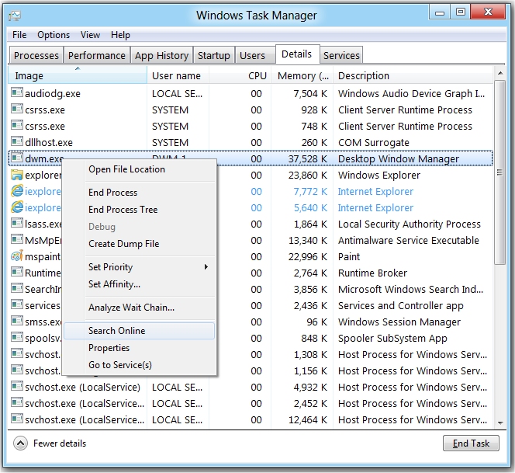Screen dimensions: 515x473
Task: Click the lsass.exe process icon
Action: click(17, 223)
